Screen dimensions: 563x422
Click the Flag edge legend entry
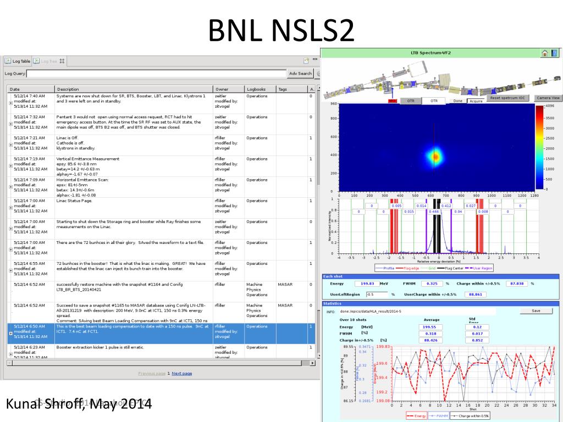pos(407,268)
